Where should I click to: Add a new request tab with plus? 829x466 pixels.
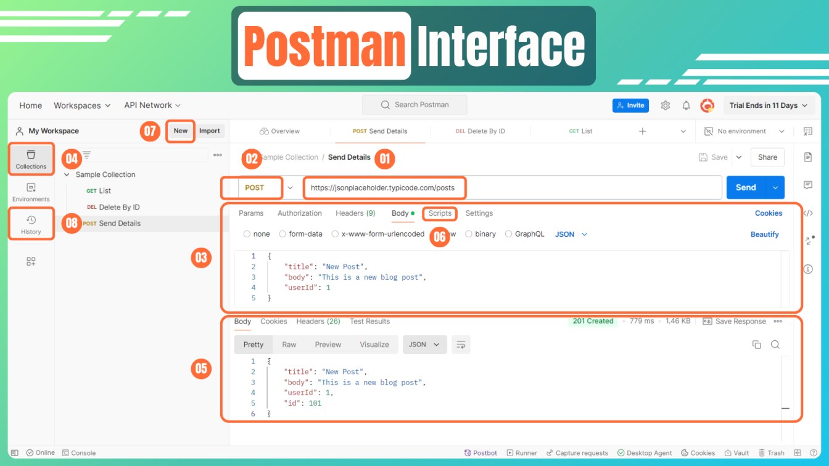642,131
